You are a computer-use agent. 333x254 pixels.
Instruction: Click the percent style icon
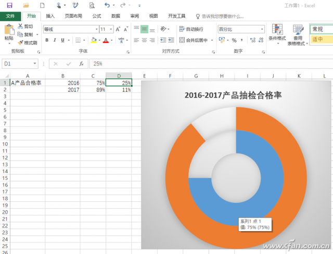[x=234, y=40]
